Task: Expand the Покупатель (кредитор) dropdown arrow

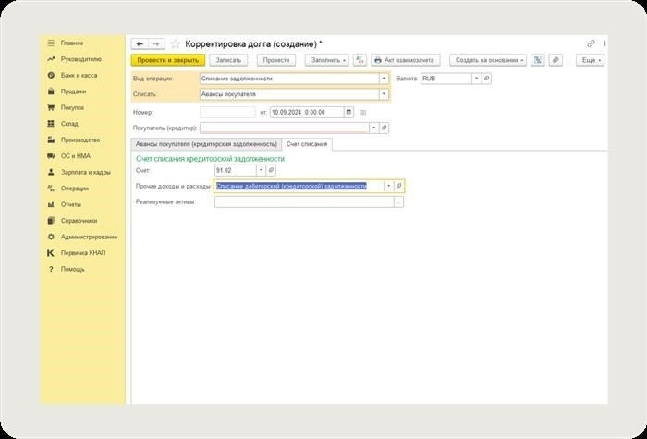Action: click(x=374, y=128)
